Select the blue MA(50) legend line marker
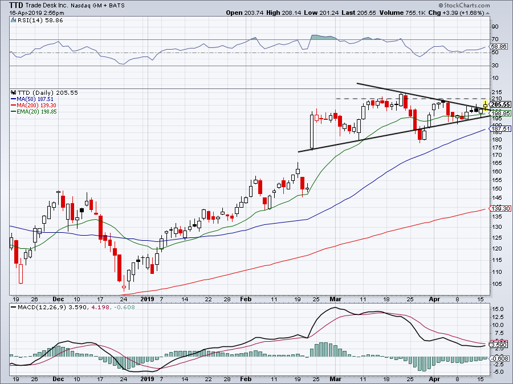 14,99
